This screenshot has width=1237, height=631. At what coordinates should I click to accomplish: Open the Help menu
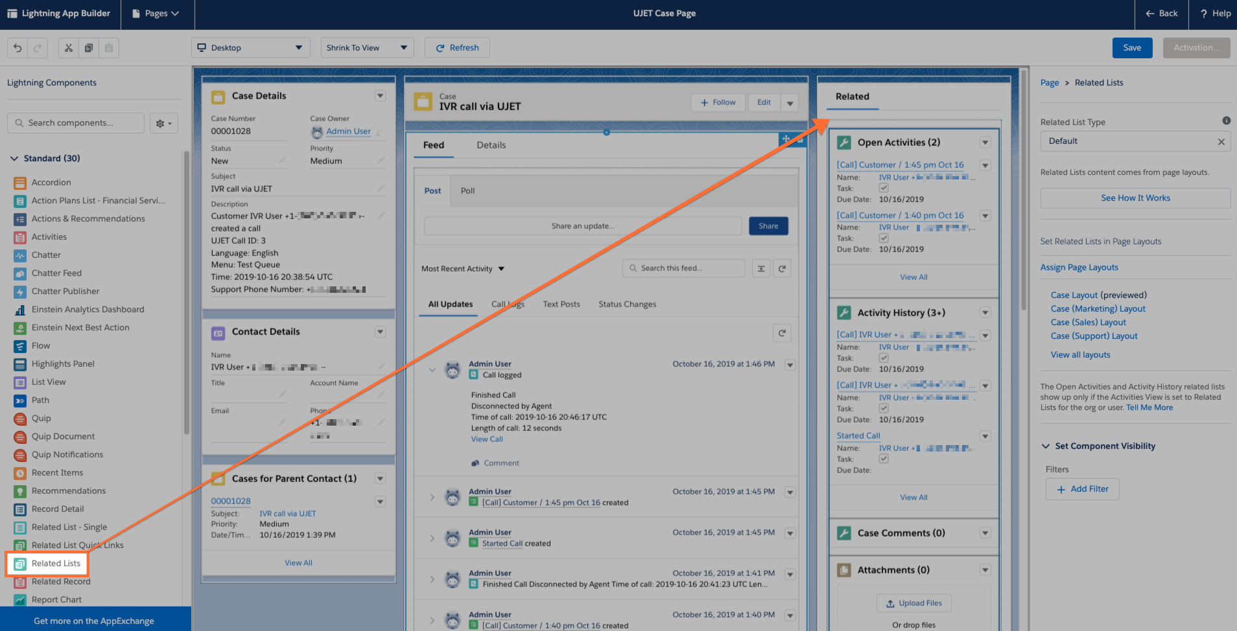(1215, 14)
